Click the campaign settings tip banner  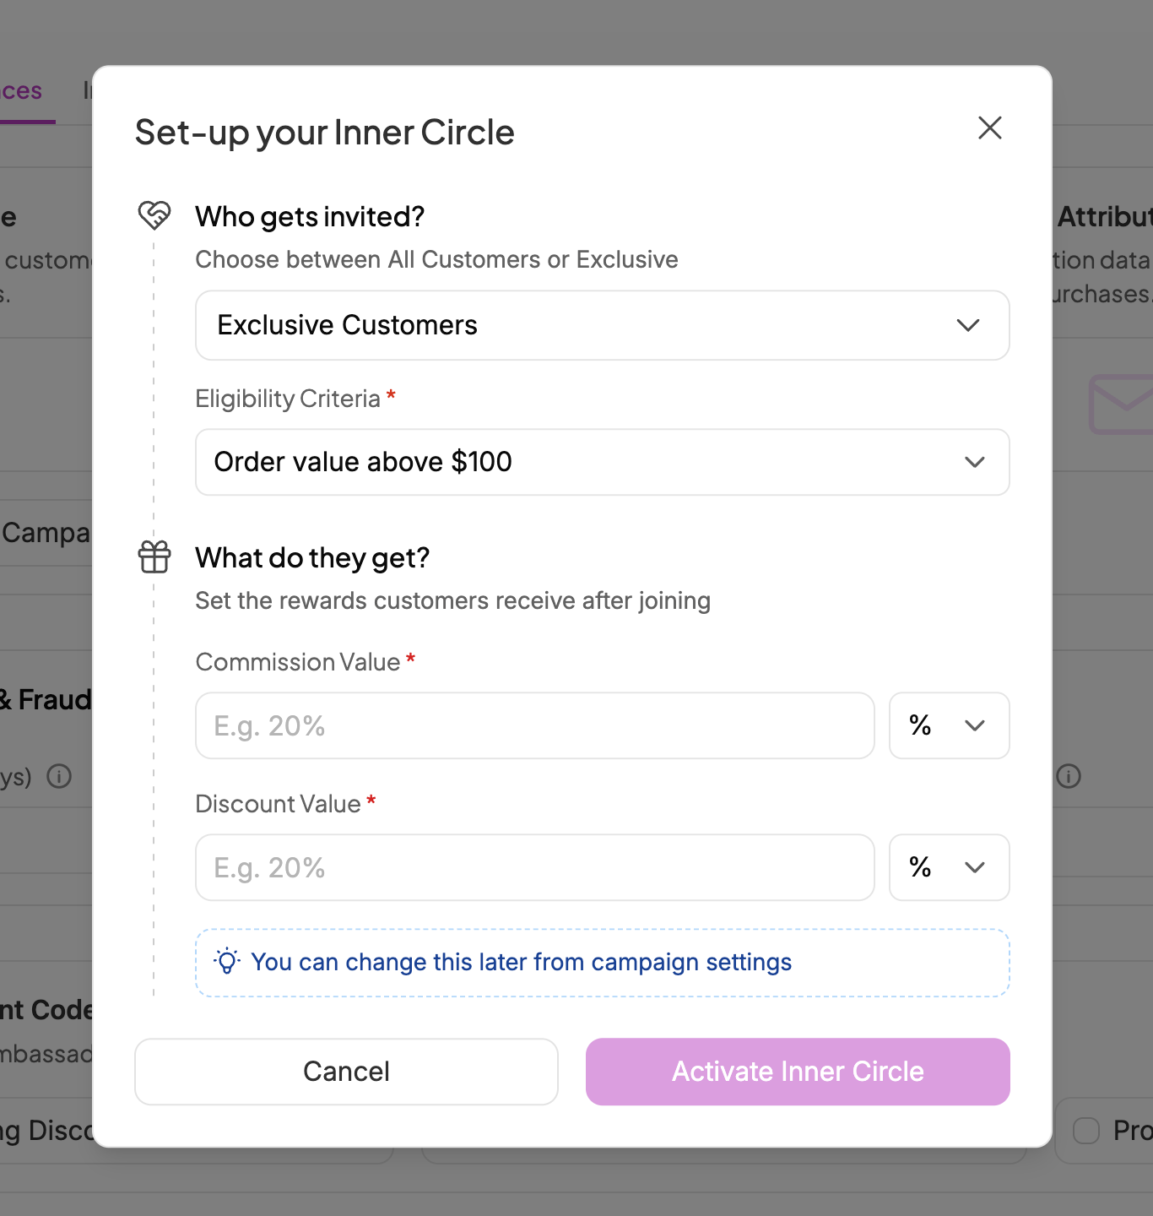point(602,963)
